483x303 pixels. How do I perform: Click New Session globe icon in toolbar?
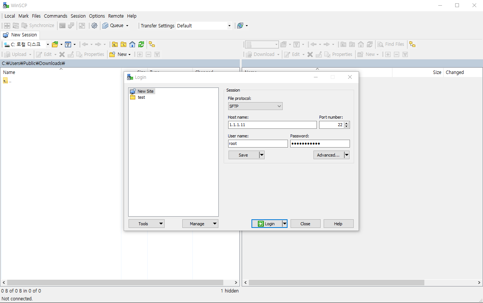pyautogui.click(x=240, y=26)
